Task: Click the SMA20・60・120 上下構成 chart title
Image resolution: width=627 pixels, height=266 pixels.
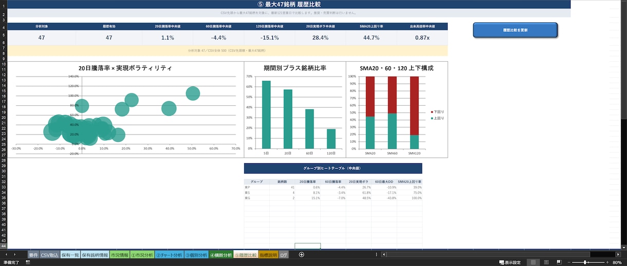Action: tap(397, 68)
